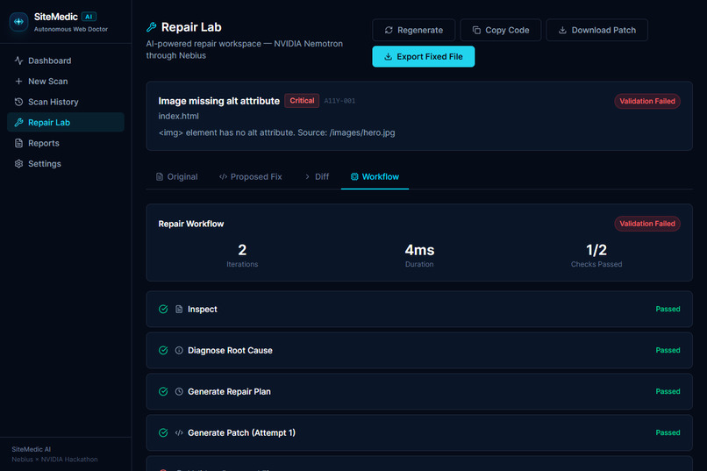
Task: Open Reports from the sidebar
Action: click(66, 143)
